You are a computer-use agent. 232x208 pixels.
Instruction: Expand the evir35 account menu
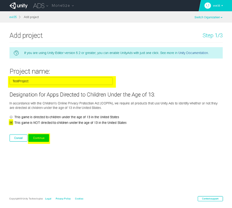coord(218,5)
